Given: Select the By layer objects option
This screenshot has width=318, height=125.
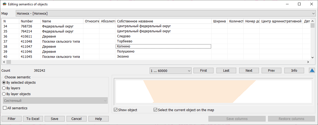Looking at the screenshot, I should tap(4, 94).
